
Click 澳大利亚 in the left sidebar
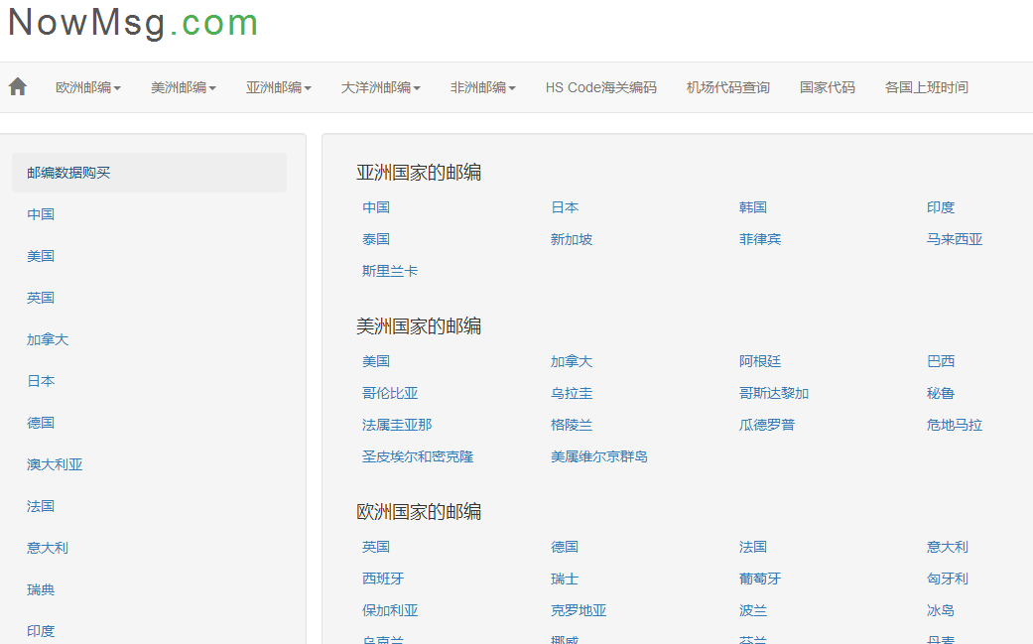click(x=55, y=464)
